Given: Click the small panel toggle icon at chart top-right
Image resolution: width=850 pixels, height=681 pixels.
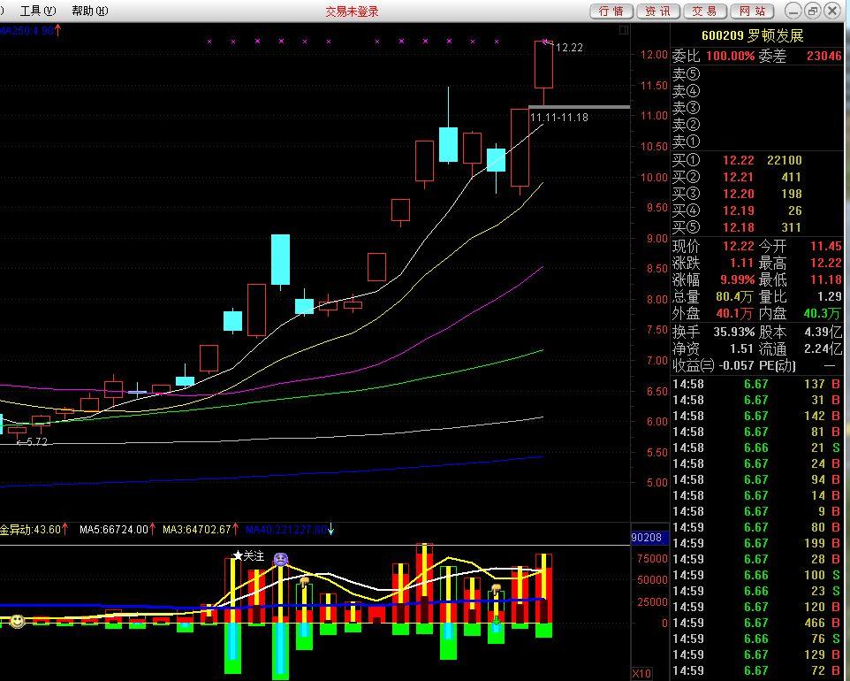Looking at the screenshot, I should 624,30.
